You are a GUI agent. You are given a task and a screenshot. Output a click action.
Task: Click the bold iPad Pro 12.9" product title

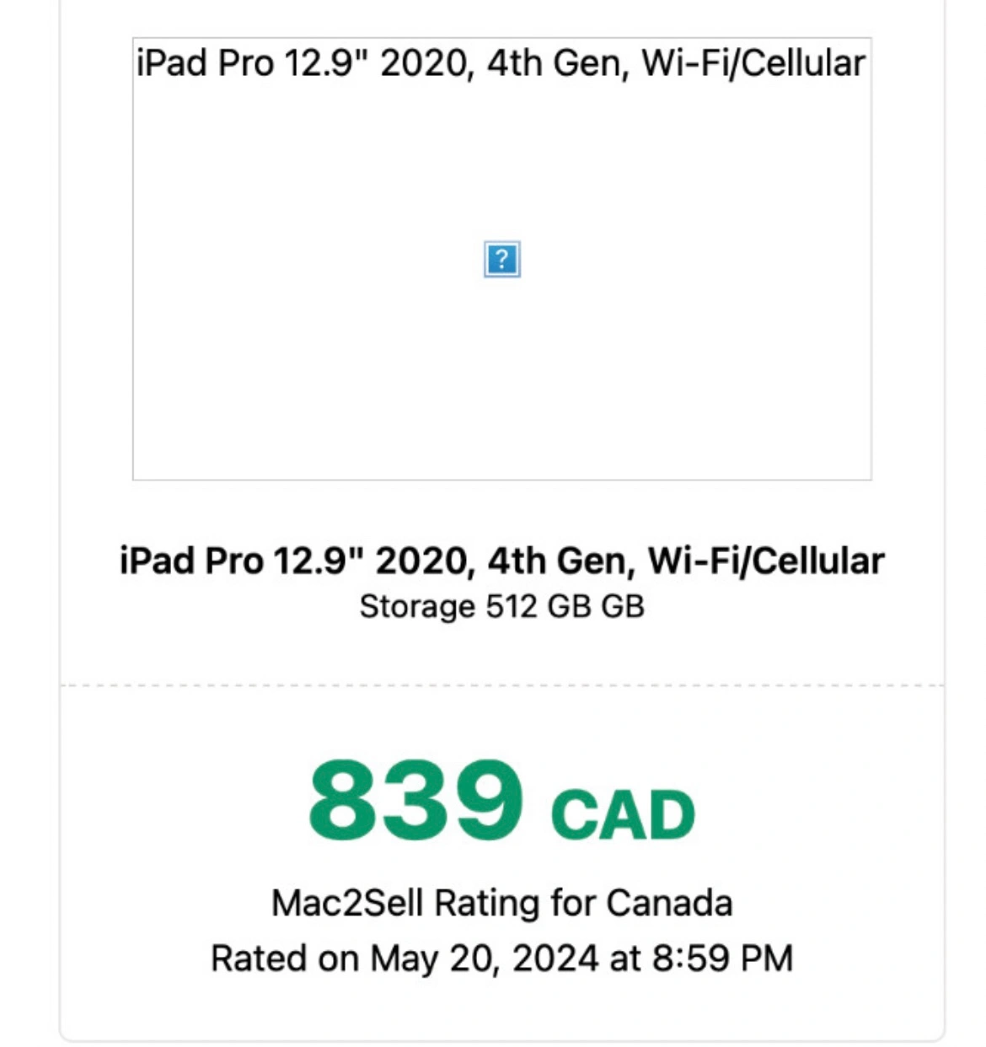(x=501, y=561)
